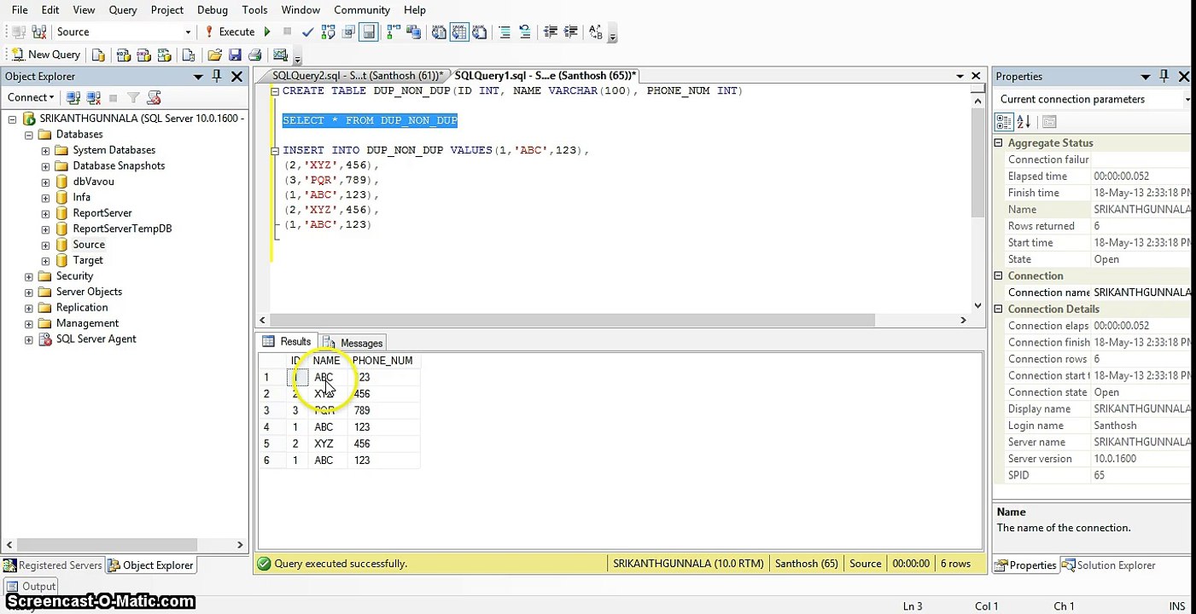The height and width of the screenshot is (614, 1196).
Task: Click the Output window button
Action: click(31, 587)
